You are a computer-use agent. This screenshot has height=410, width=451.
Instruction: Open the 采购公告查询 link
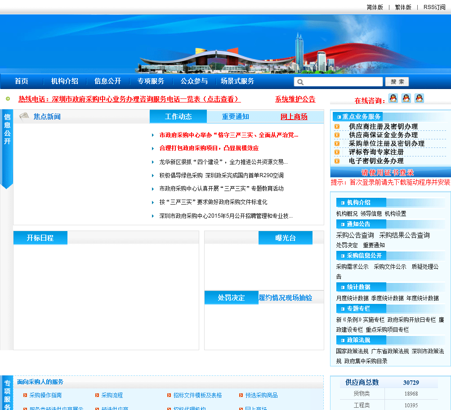355,235
